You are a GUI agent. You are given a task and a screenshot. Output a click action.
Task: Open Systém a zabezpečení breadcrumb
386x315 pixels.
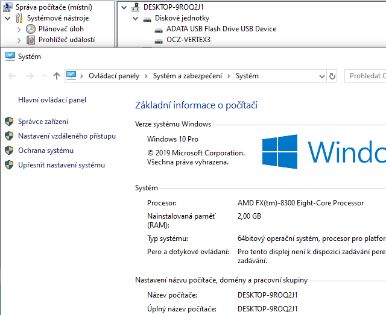(188, 76)
